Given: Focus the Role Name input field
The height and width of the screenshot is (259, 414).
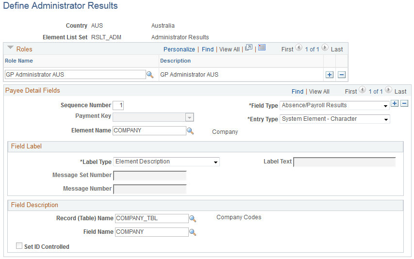Looking at the screenshot, I should [x=75, y=75].
